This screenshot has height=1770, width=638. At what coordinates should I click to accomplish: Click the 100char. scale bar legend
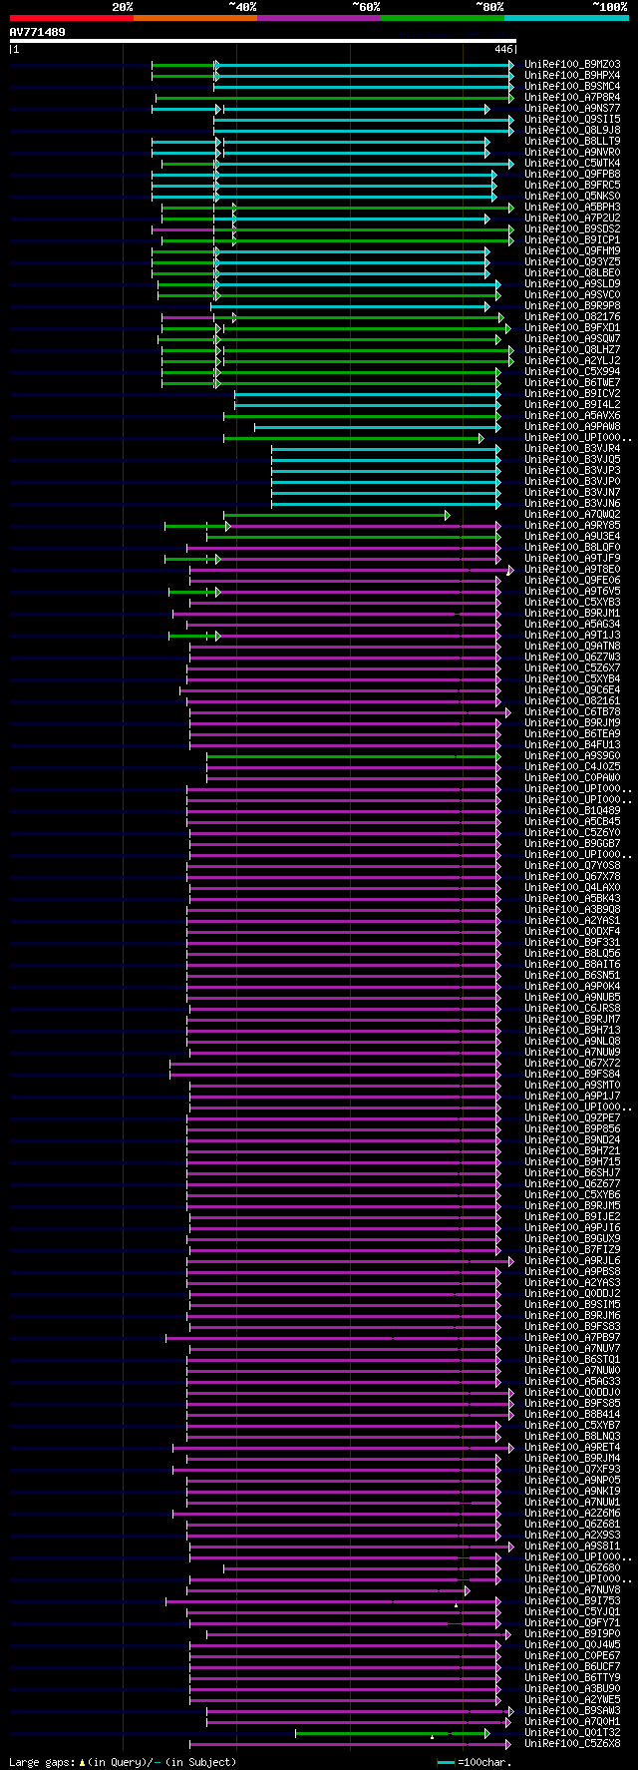tap(475, 1762)
